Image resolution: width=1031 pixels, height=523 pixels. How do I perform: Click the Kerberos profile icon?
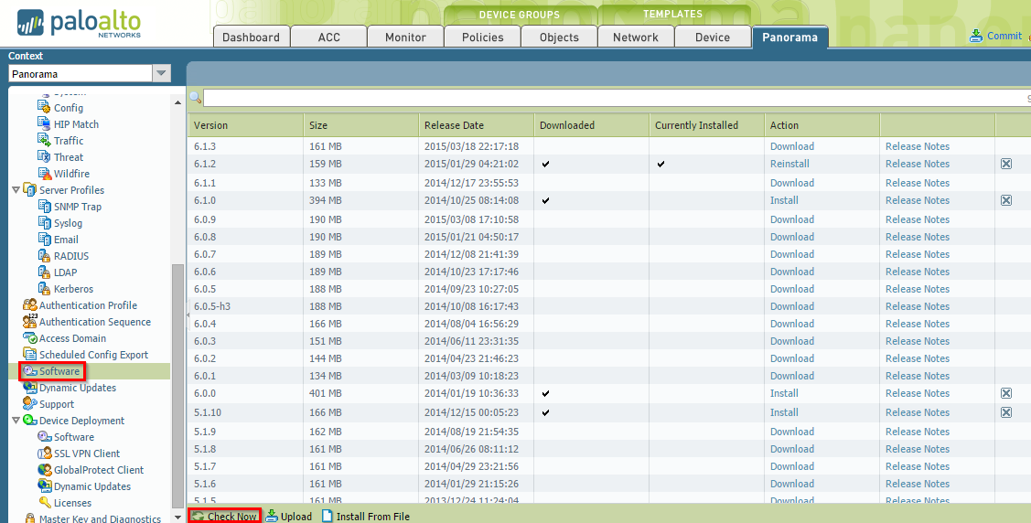tap(44, 288)
